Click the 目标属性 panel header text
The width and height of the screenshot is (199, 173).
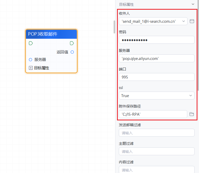click(x=126, y=4)
